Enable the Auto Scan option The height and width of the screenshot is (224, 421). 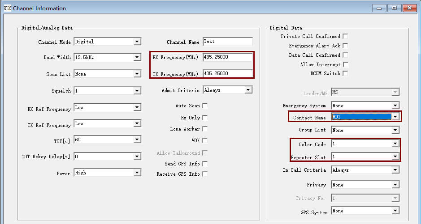pos(205,106)
